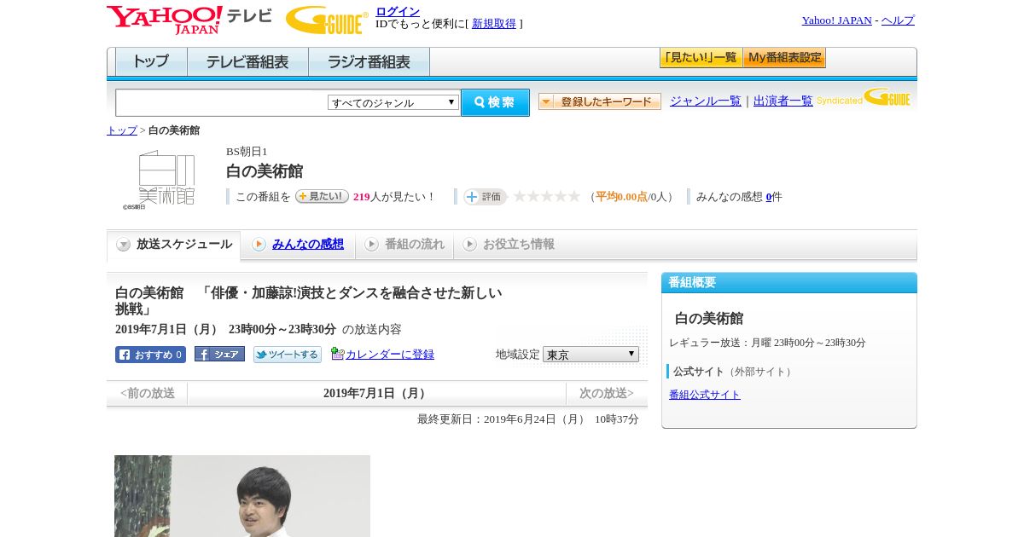Open the Yahoo! JAPAN link at top right

click(837, 20)
